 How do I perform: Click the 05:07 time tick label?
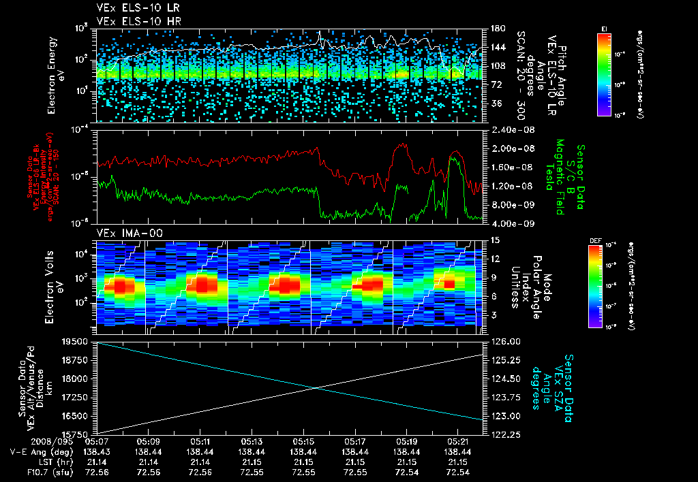(x=97, y=443)
